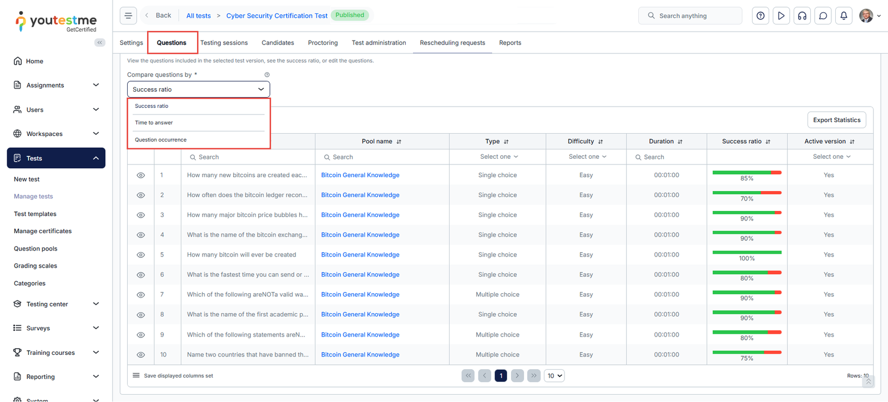Open rows per page dropdown showing 10
This screenshot has width=888, height=402.
[x=554, y=376]
